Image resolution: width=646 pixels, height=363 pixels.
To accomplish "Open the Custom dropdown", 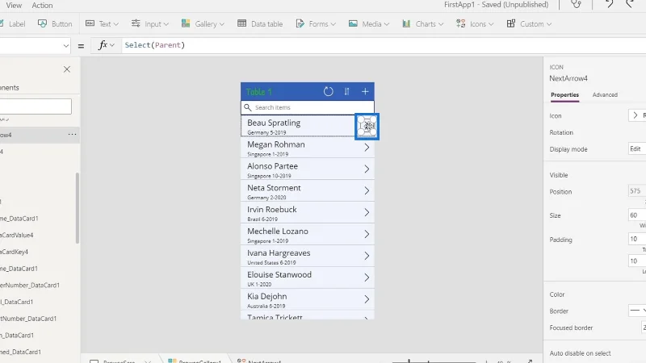I will point(529,24).
